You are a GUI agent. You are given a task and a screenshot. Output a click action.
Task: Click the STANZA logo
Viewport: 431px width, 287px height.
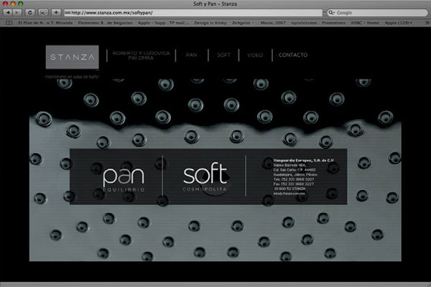(73, 57)
